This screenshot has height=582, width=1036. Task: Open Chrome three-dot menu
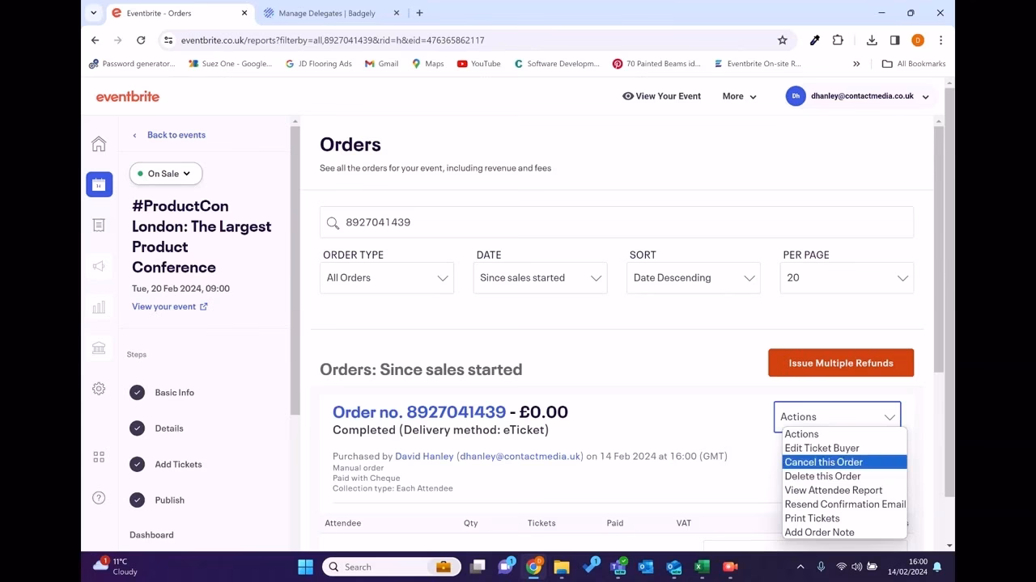point(940,40)
